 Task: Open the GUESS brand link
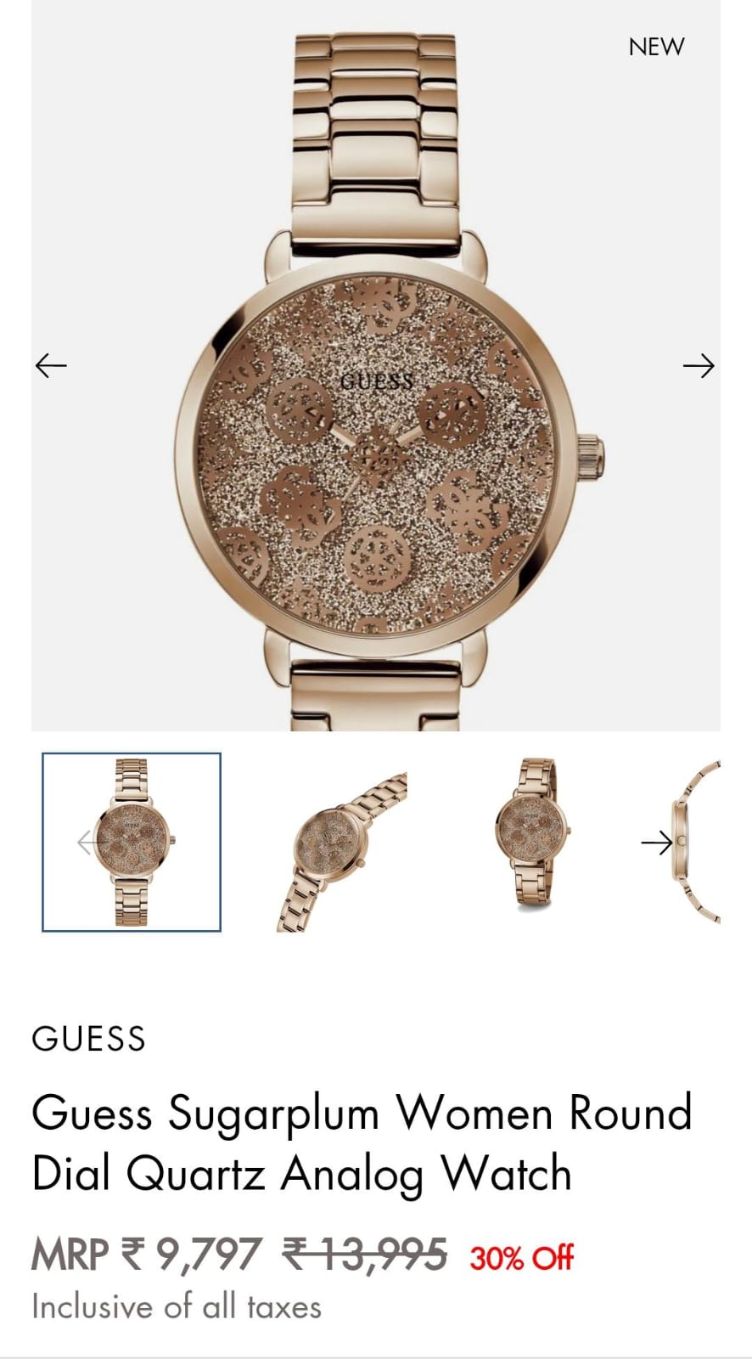coord(88,1038)
